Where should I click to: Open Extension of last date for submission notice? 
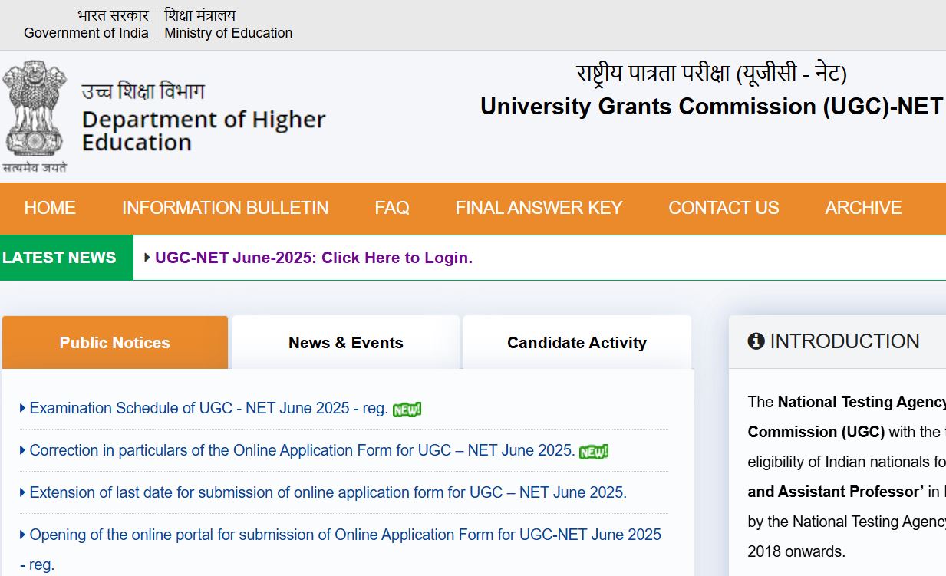328,492
